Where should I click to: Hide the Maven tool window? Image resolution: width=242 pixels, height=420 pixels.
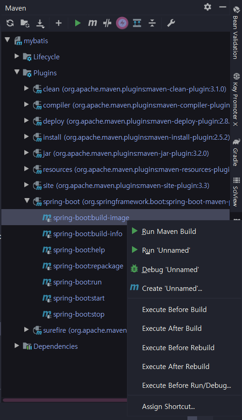tap(222, 7)
